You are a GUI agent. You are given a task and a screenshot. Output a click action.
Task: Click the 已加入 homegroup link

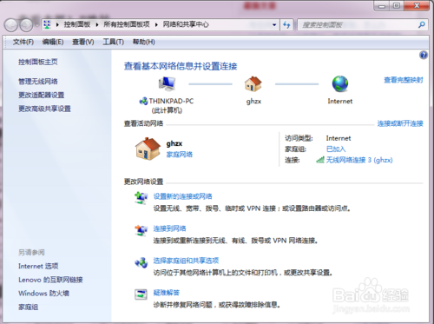coord(336,149)
